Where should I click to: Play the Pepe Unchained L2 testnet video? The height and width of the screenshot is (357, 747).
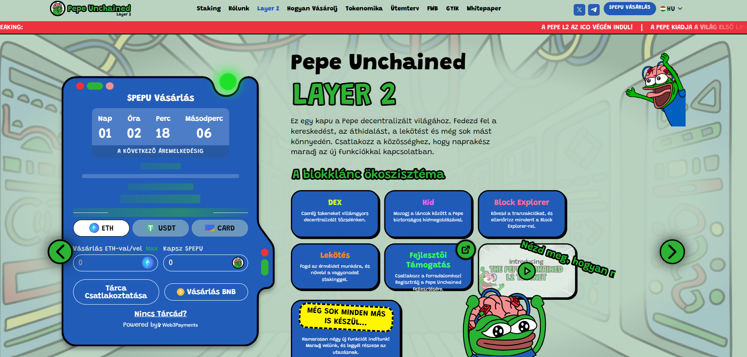(x=527, y=271)
